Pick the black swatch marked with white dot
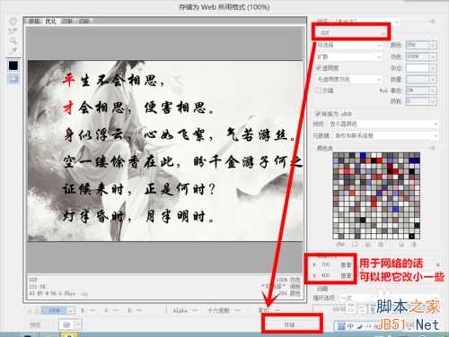The image size is (449, 337). point(412,237)
